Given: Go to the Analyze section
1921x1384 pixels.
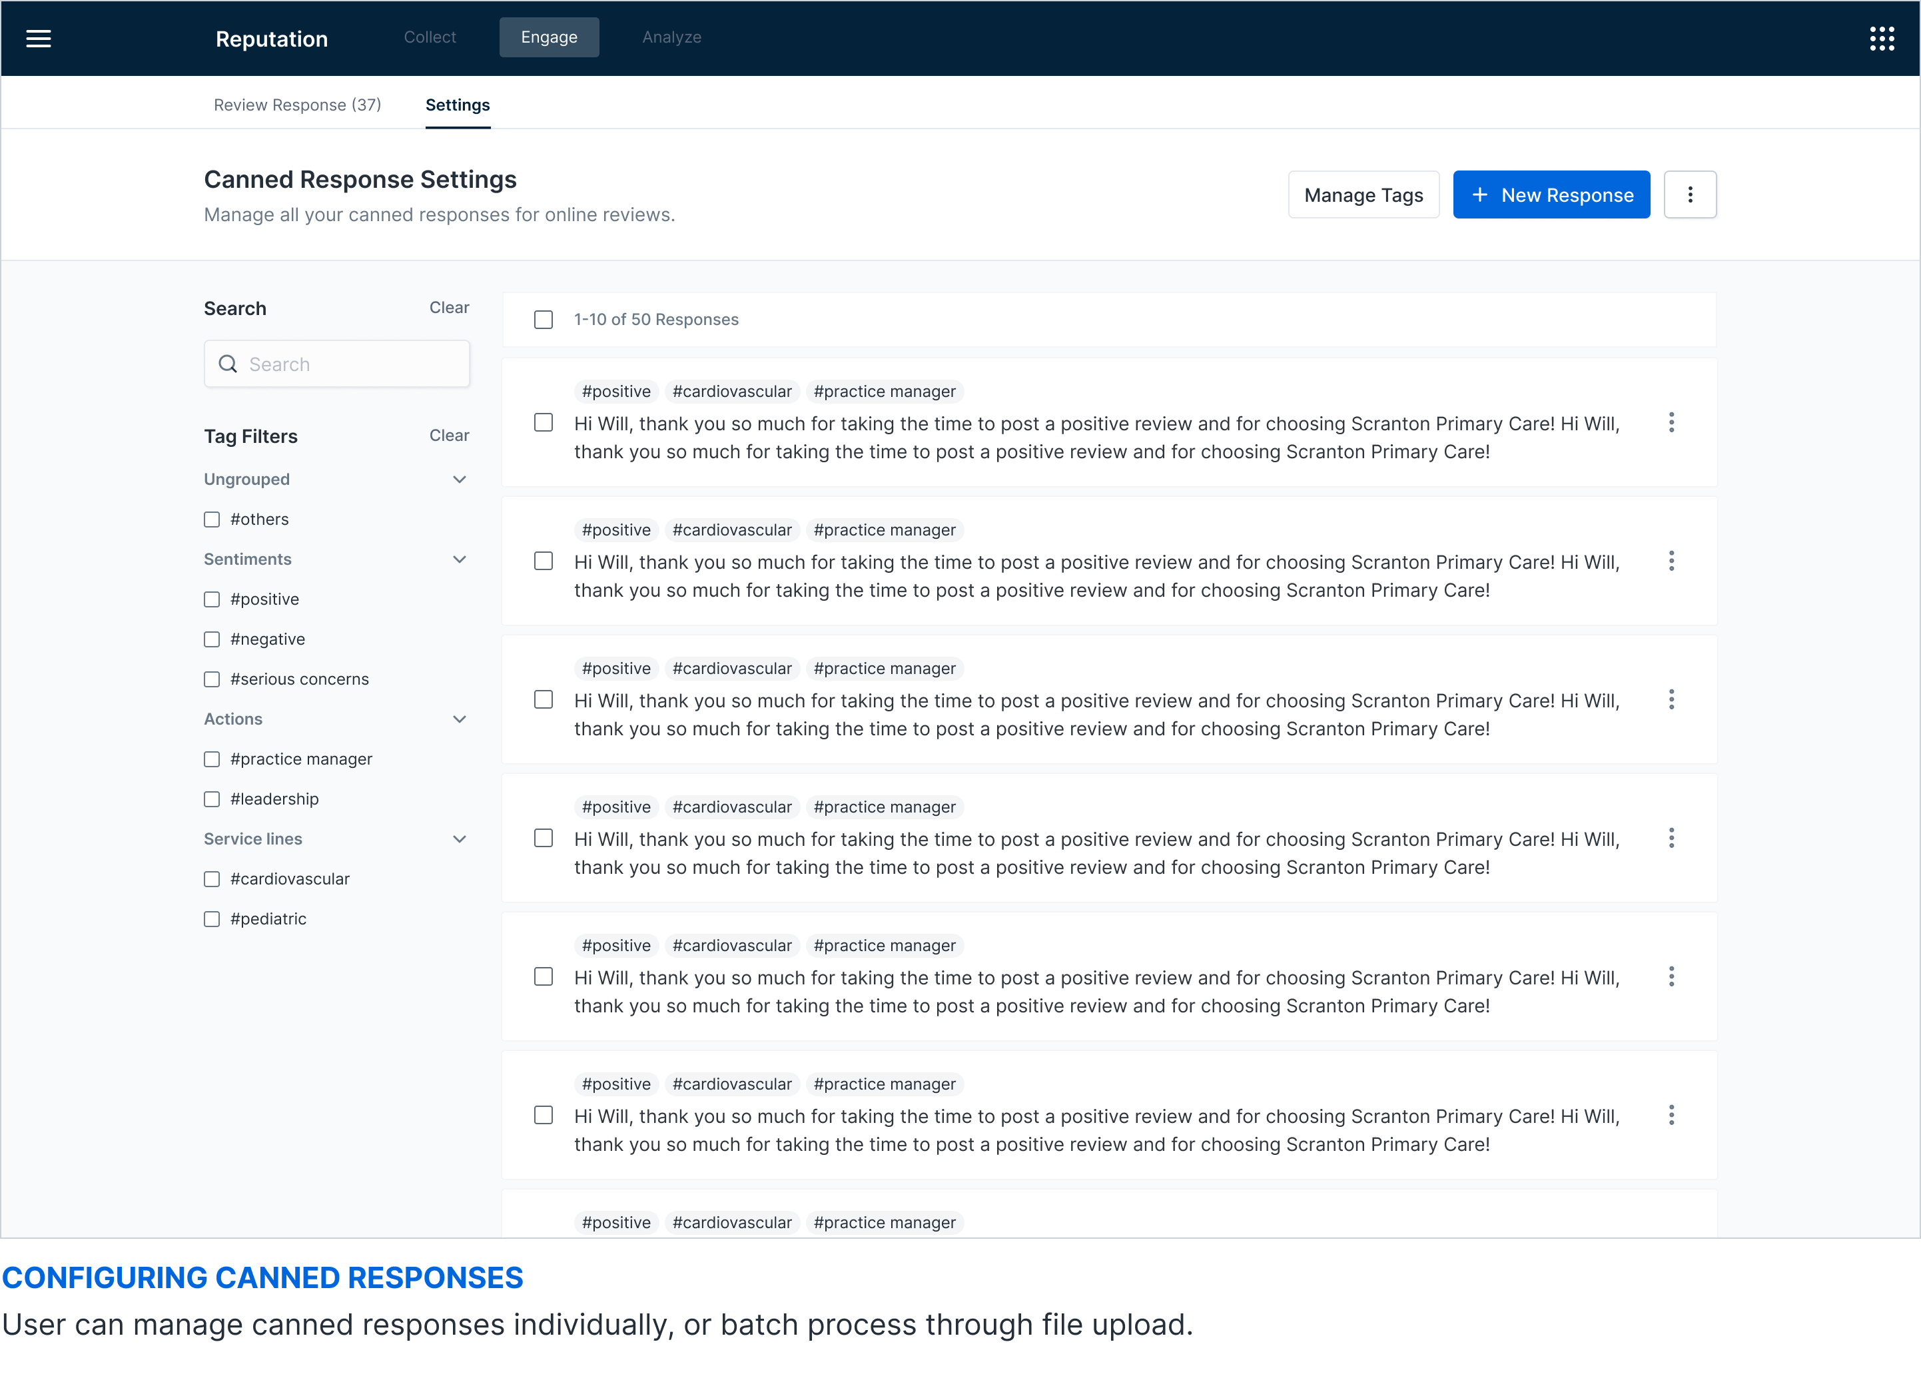Looking at the screenshot, I should (671, 37).
